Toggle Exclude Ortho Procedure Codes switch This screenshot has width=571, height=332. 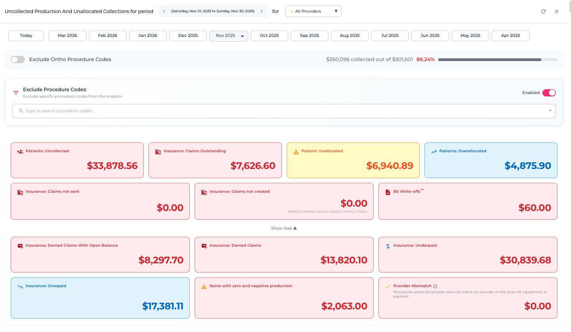pos(17,59)
